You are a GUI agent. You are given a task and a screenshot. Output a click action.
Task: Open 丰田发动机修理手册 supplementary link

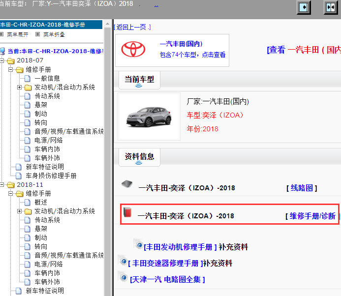(x=180, y=247)
